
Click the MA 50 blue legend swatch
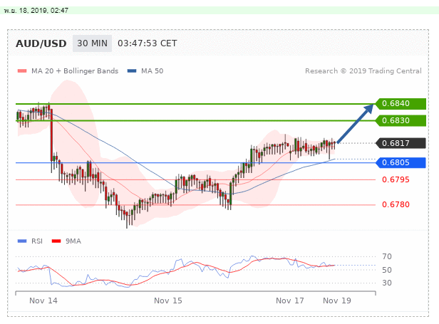tap(132, 71)
